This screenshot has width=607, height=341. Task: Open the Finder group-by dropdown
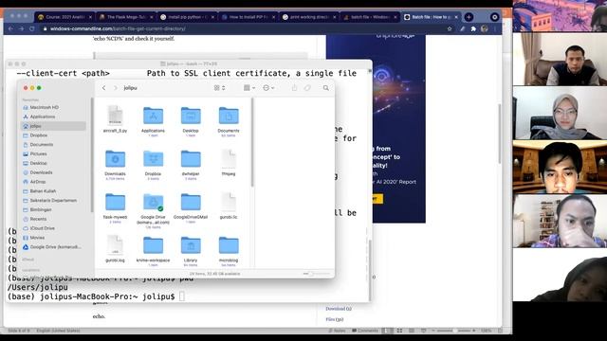click(x=249, y=88)
